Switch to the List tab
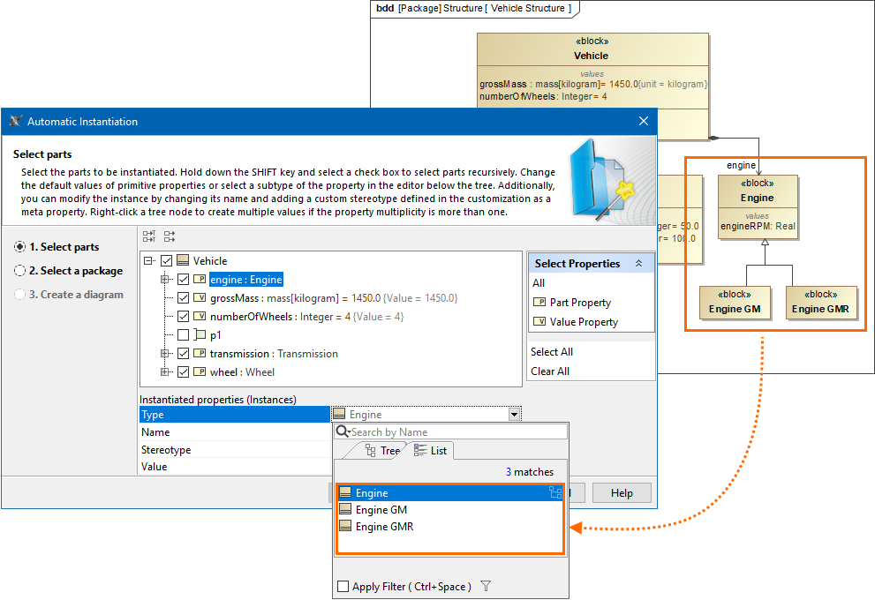 click(x=431, y=451)
